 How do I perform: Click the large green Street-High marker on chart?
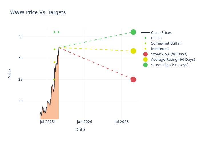click(133, 32)
